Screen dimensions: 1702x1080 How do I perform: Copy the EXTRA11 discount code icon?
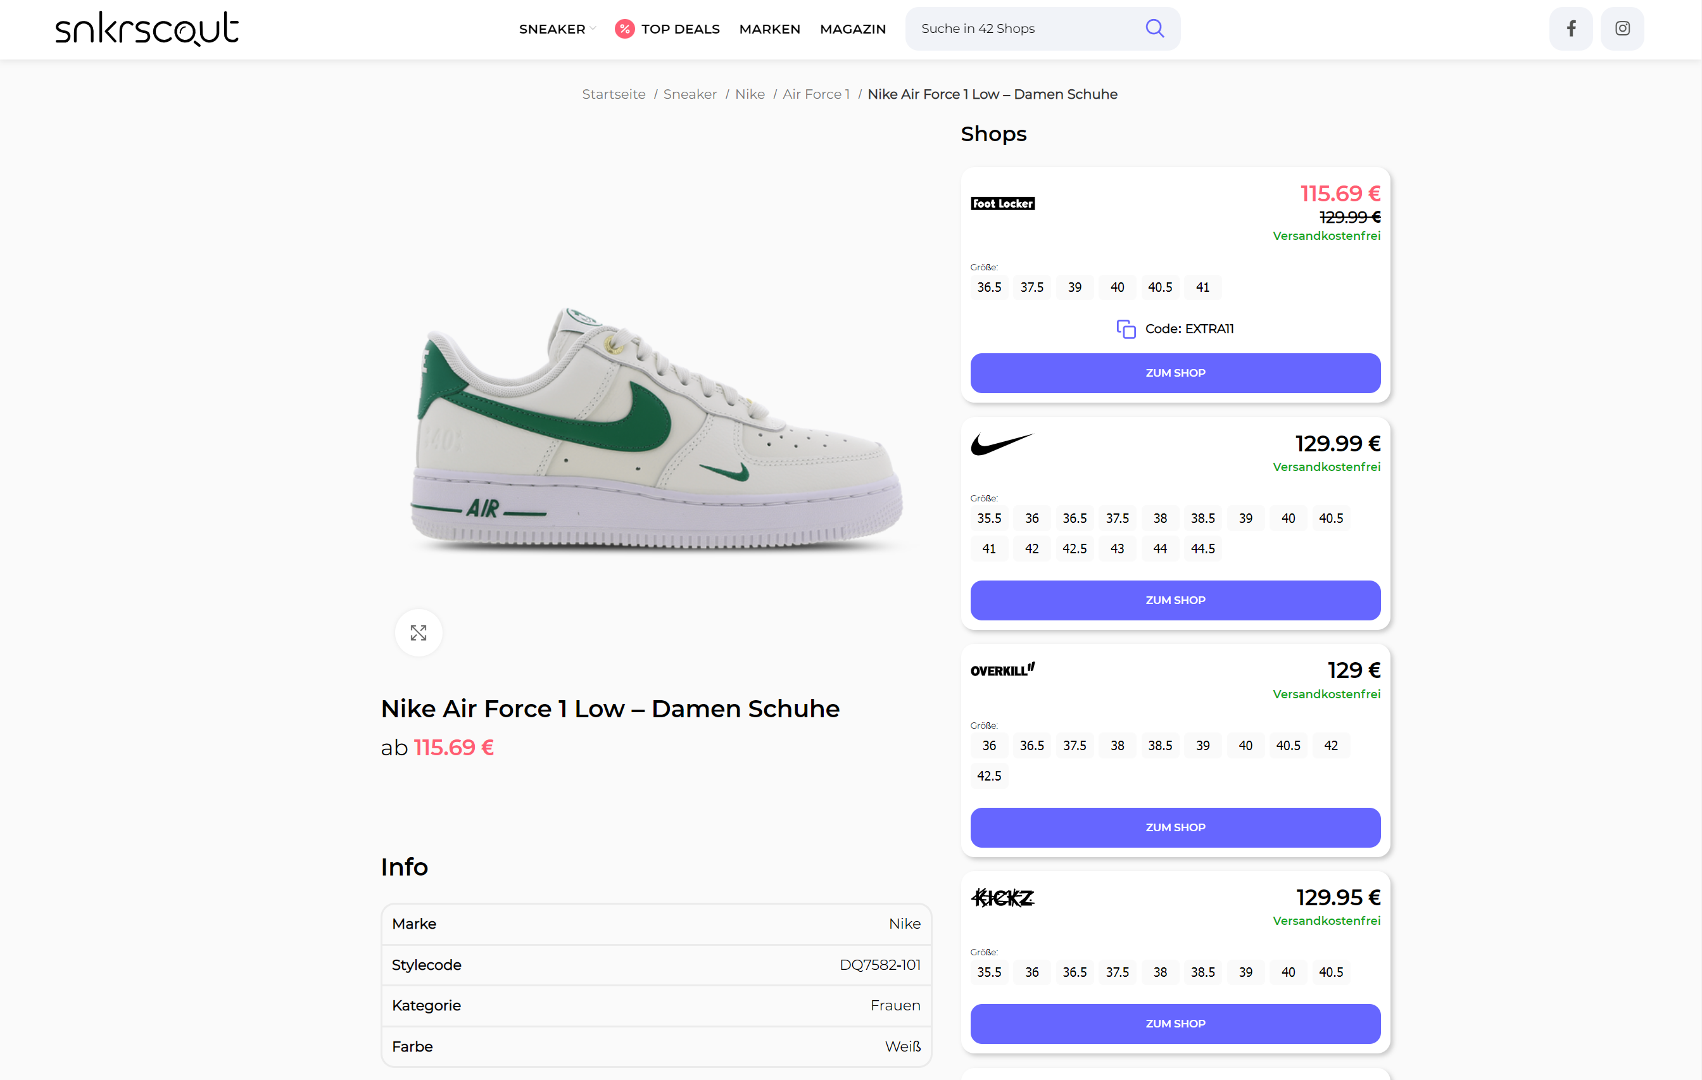(x=1126, y=329)
